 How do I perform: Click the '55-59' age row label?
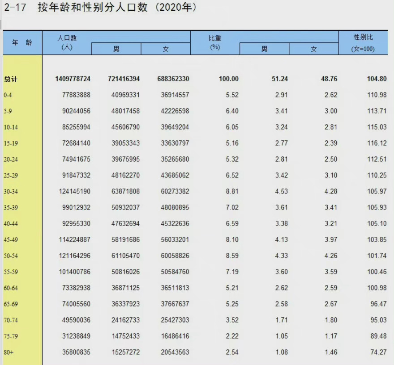coord(11,272)
